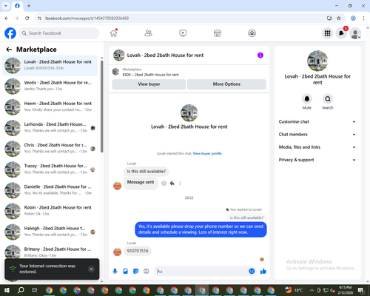Open the Chrome profile icon
Screen dimensions: 370x296
pyautogui.click(x=353, y=18)
